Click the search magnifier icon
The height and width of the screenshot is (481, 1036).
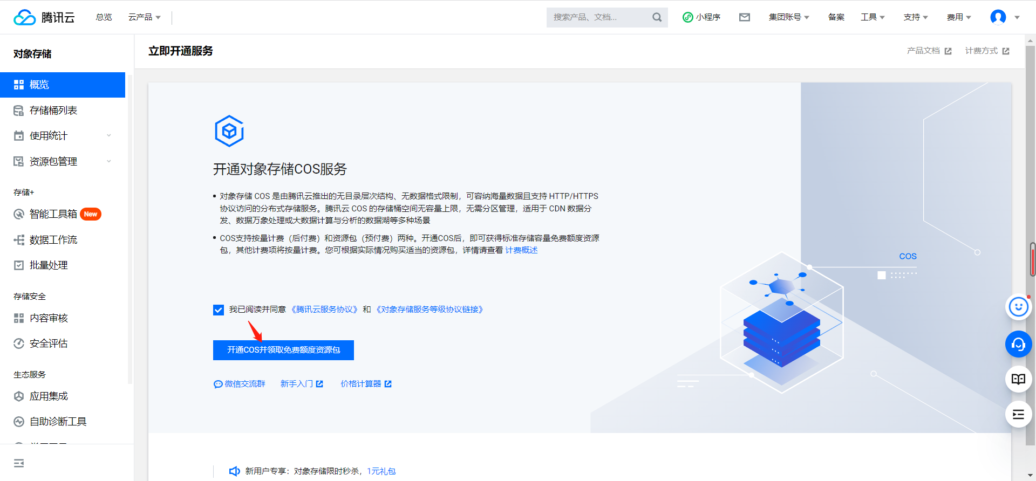click(x=657, y=17)
